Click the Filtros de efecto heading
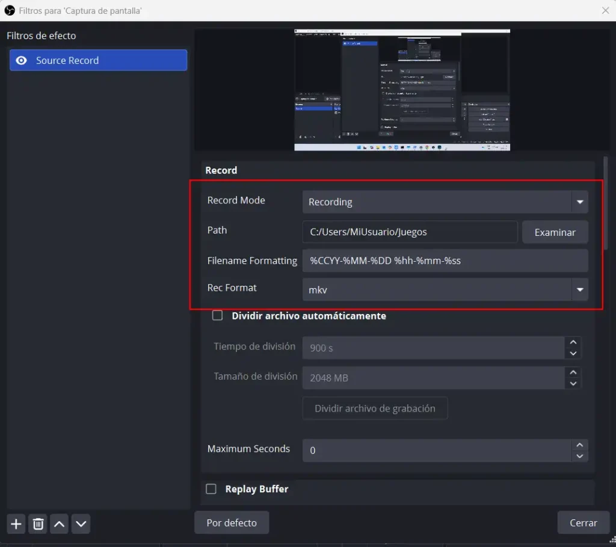Image resolution: width=616 pixels, height=547 pixels. 42,36
